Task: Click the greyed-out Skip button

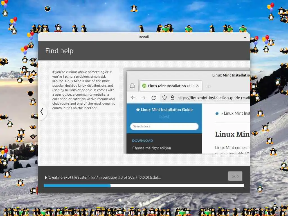Action: [235, 176]
